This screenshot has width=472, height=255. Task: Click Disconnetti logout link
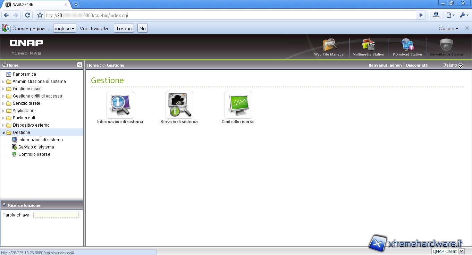(x=417, y=65)
